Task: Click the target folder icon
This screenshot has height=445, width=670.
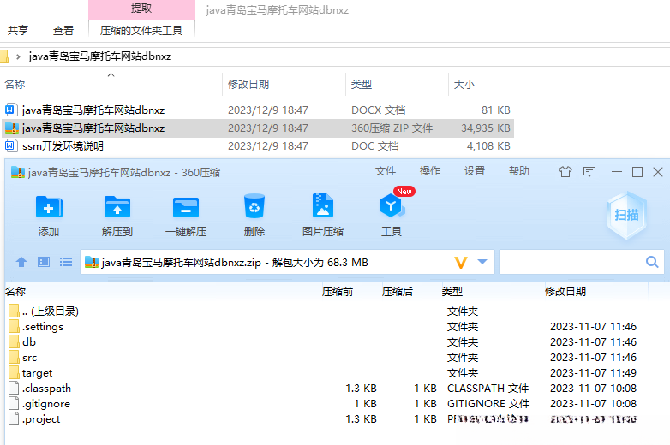Action: click(14, 373)
